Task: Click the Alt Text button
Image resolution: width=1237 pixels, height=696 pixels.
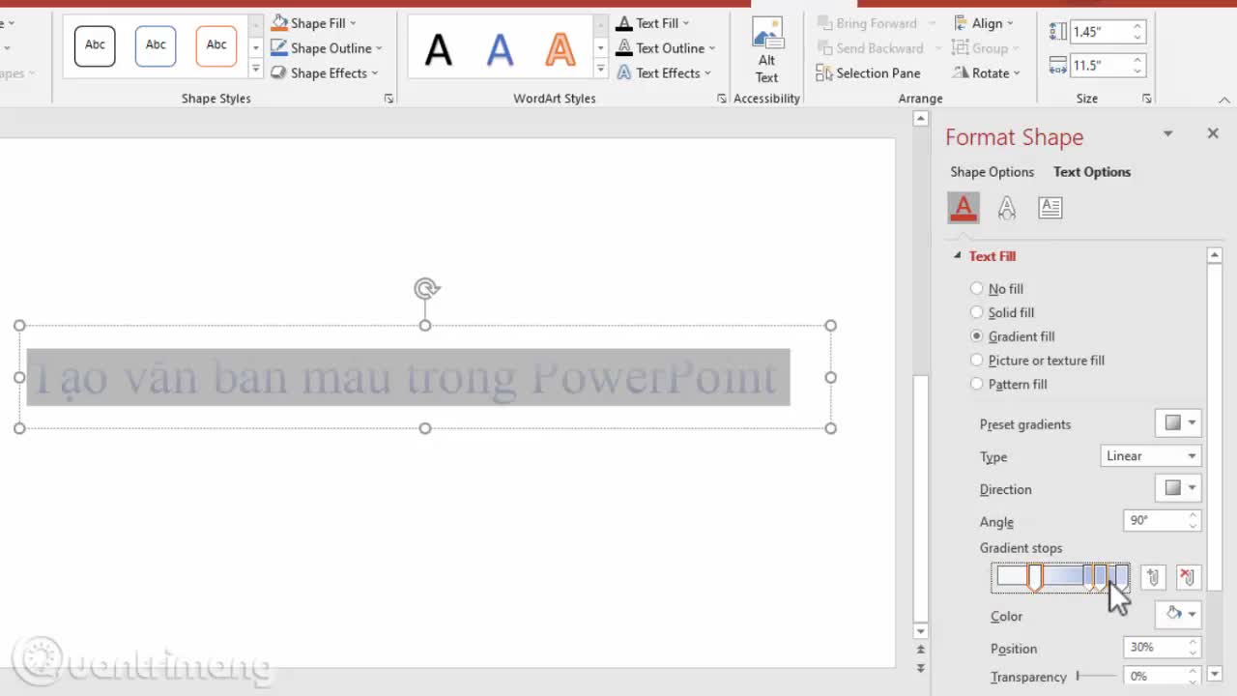Action: 766,51
